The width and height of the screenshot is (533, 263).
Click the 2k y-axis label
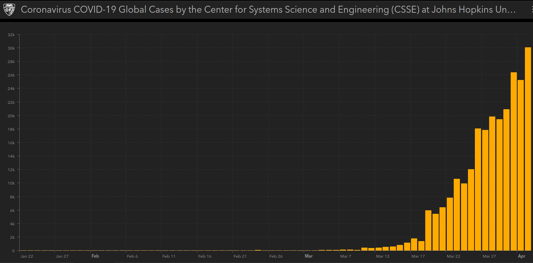click(12, 237)
